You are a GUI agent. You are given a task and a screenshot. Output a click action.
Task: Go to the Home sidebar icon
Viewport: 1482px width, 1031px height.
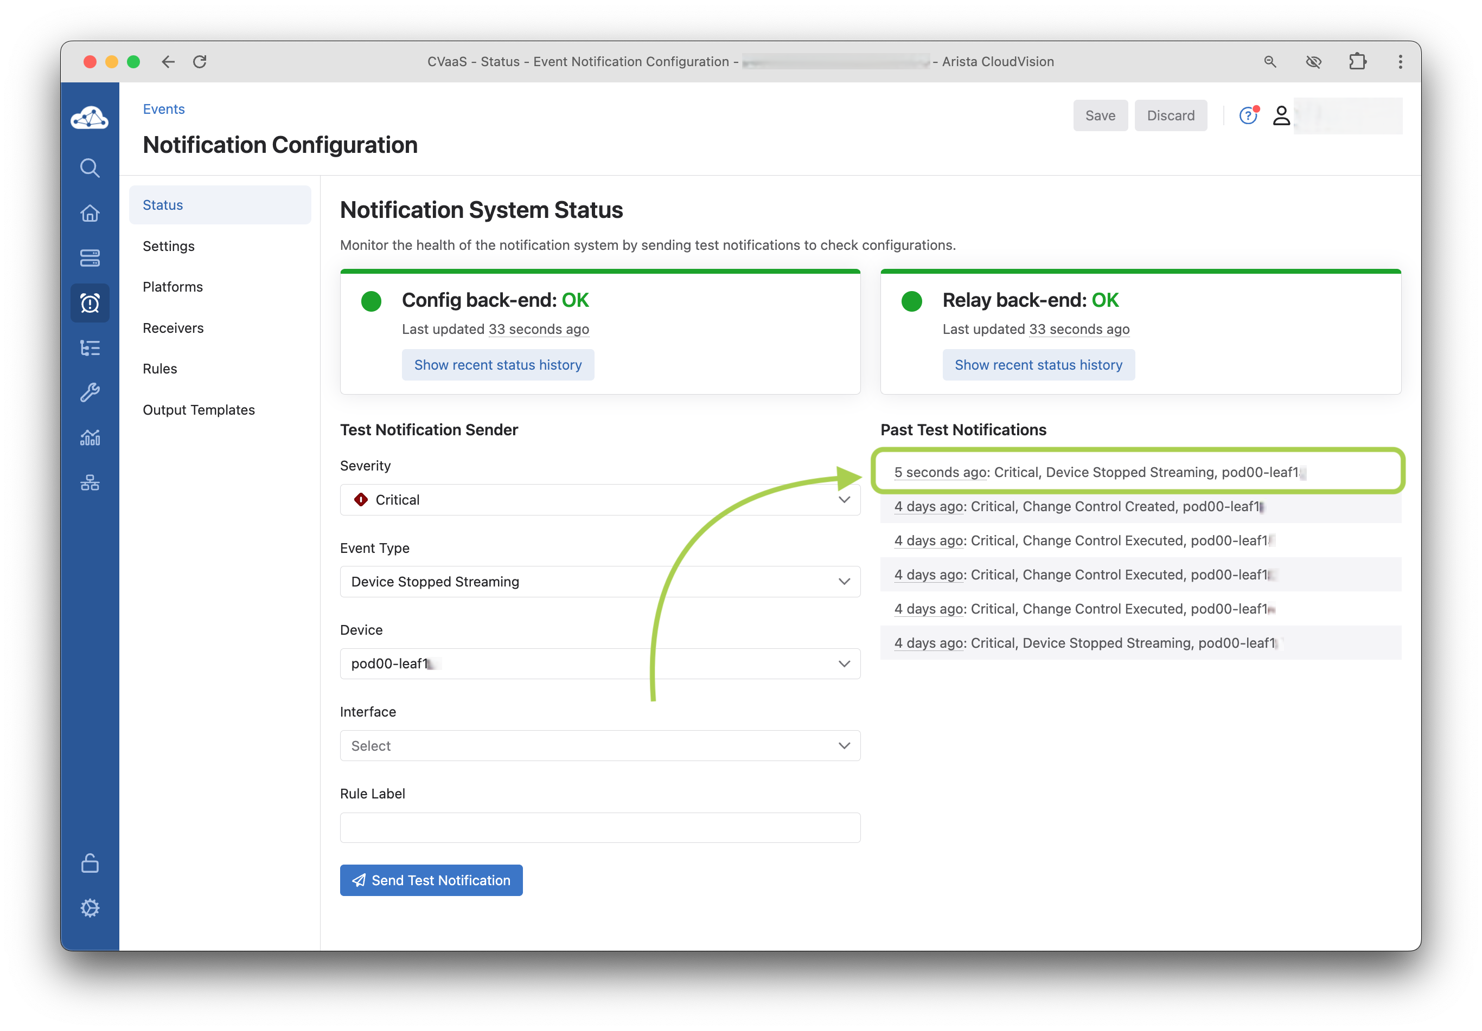tap(90, 214)
